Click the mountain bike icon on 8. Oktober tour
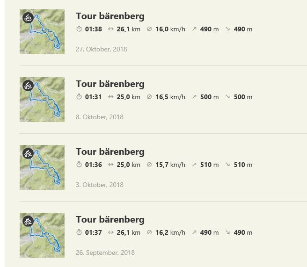This screenshot has height=267, width=307. [28, 86]
